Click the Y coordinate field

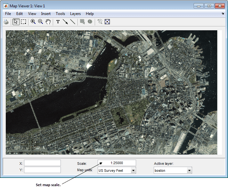tap(42, 170)
